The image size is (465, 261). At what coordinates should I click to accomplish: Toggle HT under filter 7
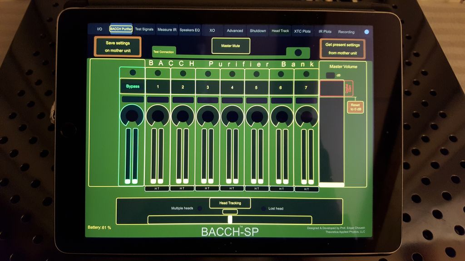click(307, 189)
